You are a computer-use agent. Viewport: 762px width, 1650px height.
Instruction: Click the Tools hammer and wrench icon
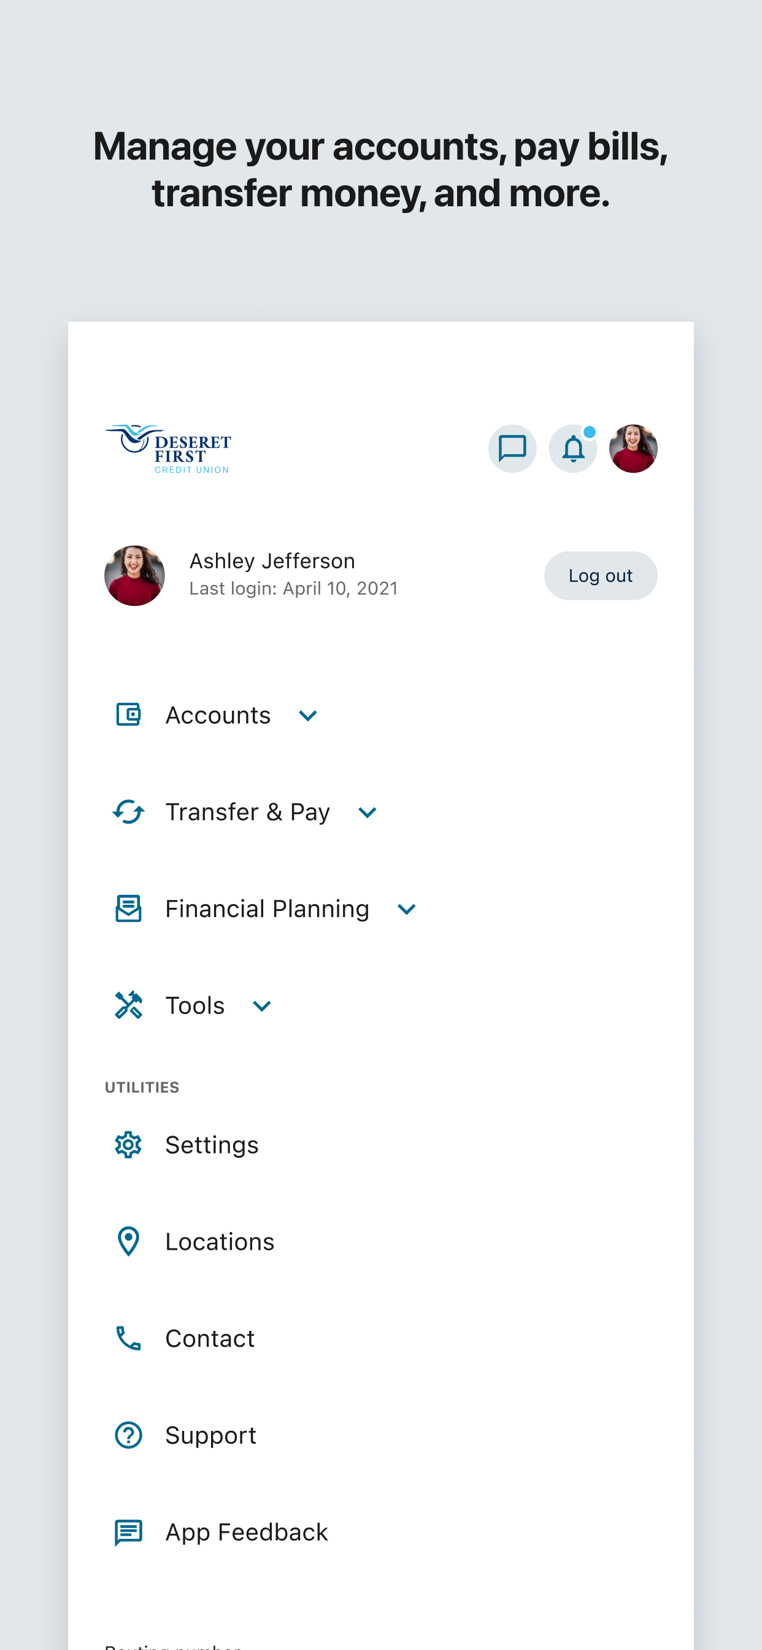(x=128, y=1005)
